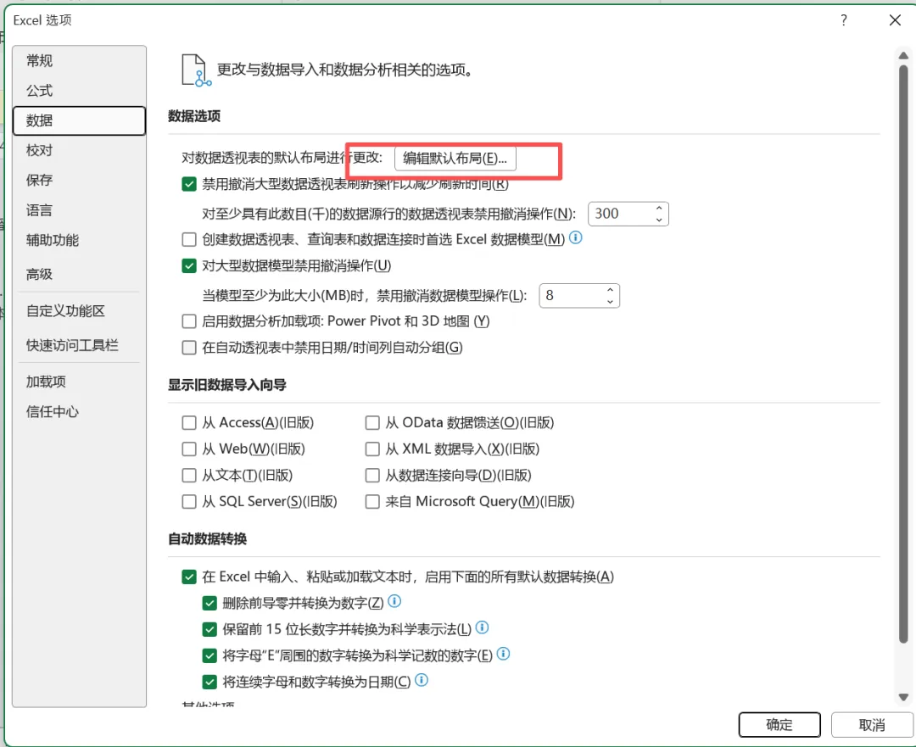Confirm with the 确定 button
The image size is (916, 747).
click(779, 725)
